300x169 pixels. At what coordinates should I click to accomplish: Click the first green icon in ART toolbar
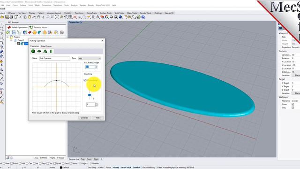8,32
